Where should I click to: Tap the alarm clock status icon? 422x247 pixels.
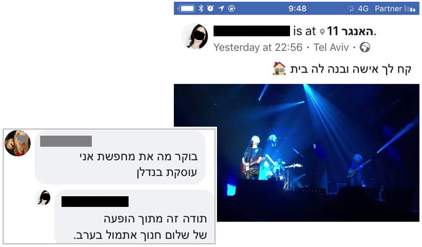click(x=211, y=9)
